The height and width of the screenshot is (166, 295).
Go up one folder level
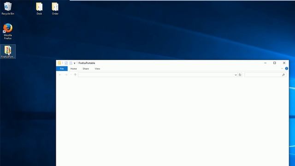pos(75,75)
